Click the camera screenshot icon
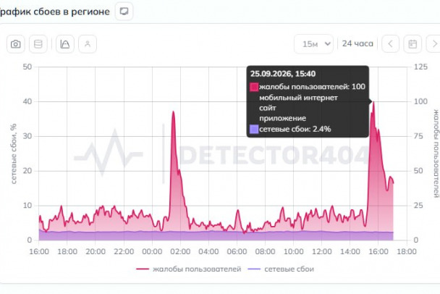Screen dimensions: 440x294 [x=16, y=44]
